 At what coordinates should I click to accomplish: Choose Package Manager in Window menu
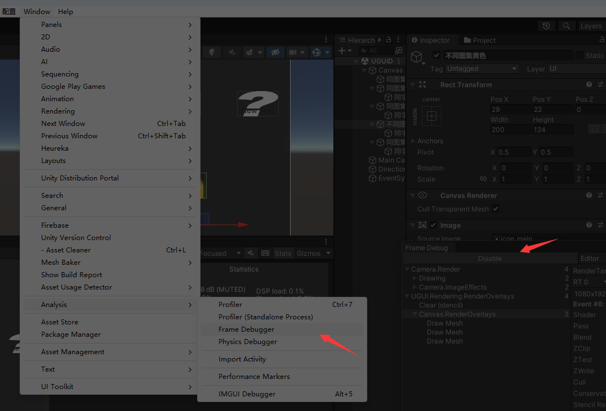point(110,334)
